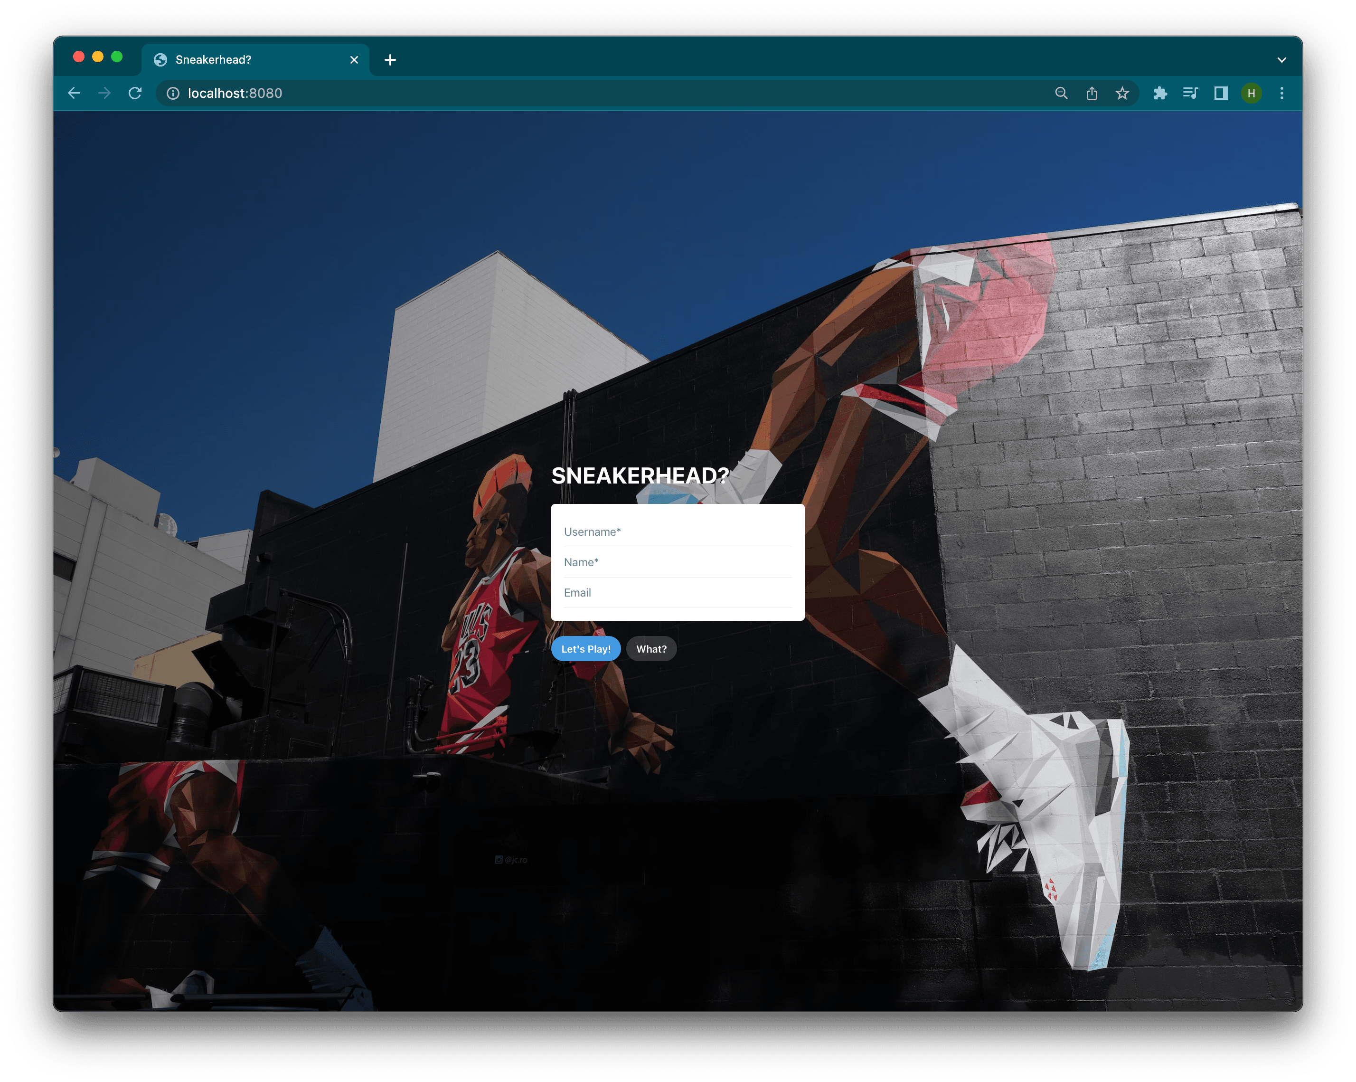This screenshot has width=1356, height=1082.
Task: Open the Extensions puzzle icon
Action: point(1160,93)
